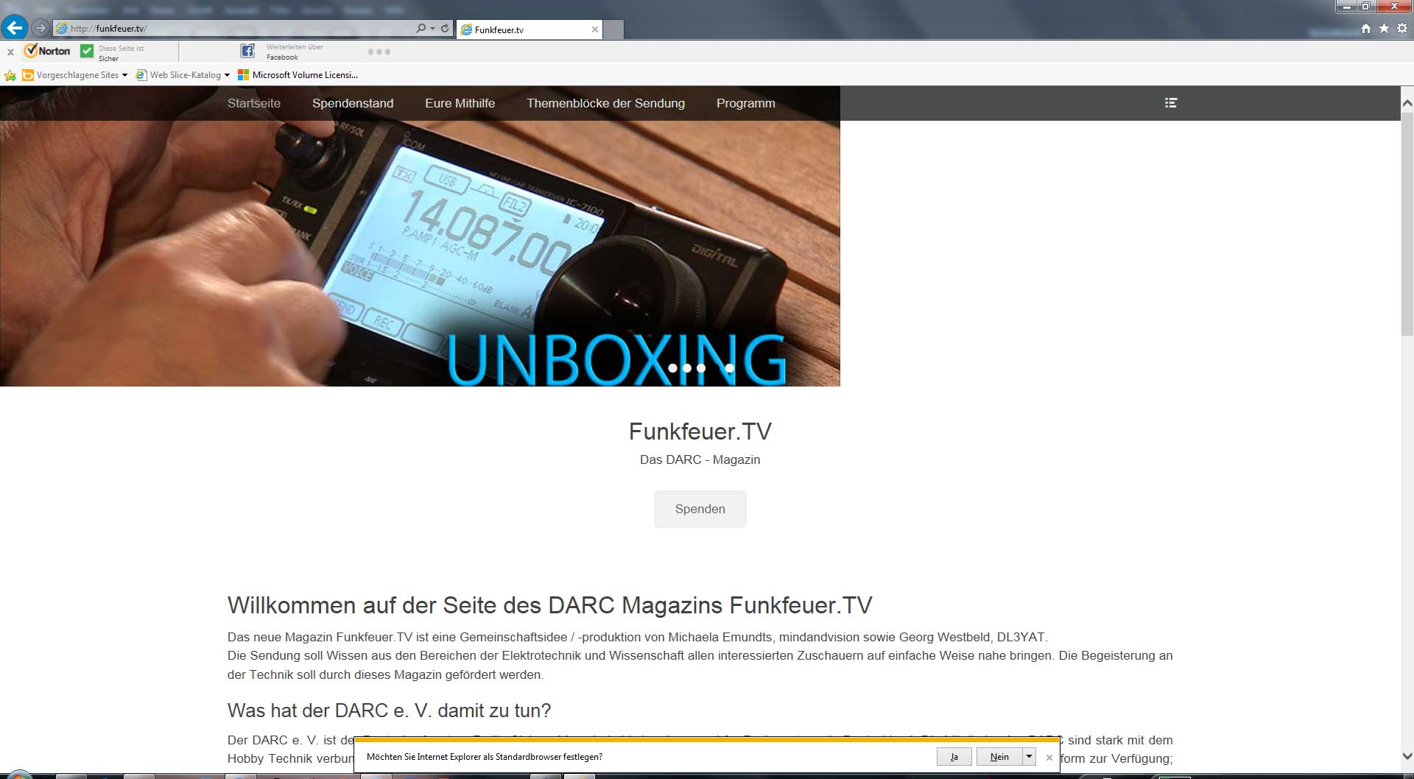
Task: Click the 'Das DARC - Magazin' subtitle
Action: [x=700, y=459]
